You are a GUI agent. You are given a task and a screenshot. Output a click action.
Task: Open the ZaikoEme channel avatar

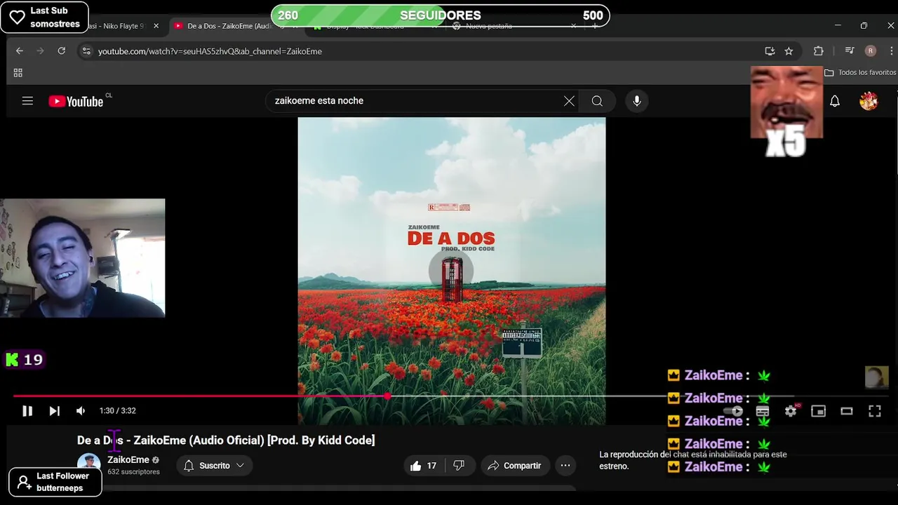88,463
